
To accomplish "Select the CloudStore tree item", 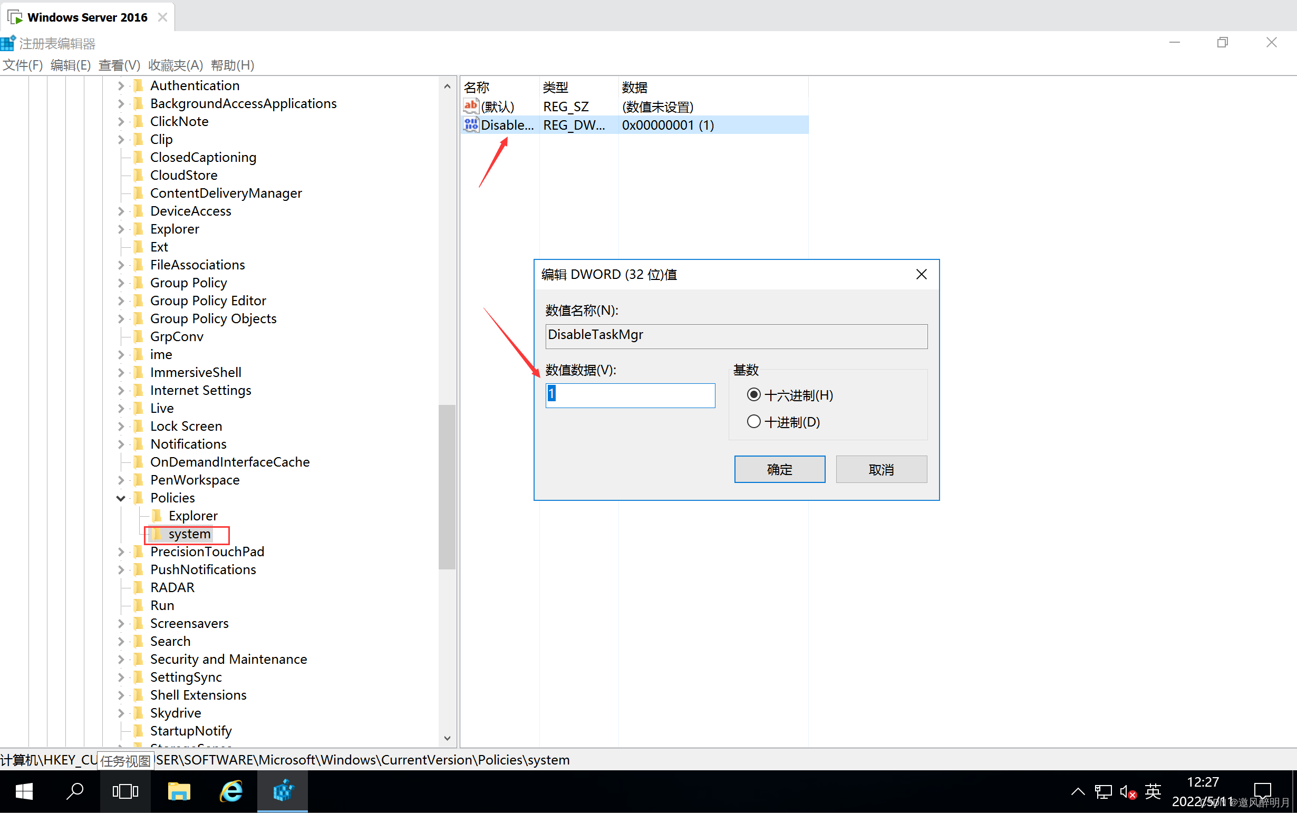I will 183,175.
